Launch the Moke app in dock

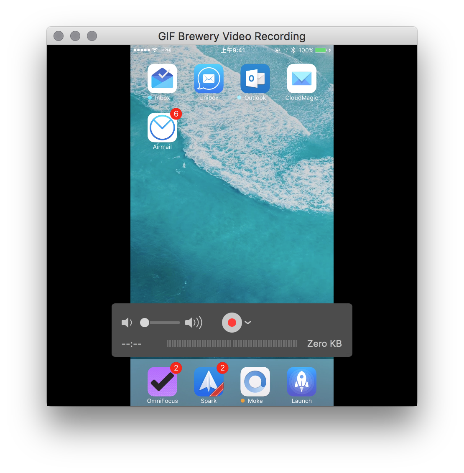point(255,381)
